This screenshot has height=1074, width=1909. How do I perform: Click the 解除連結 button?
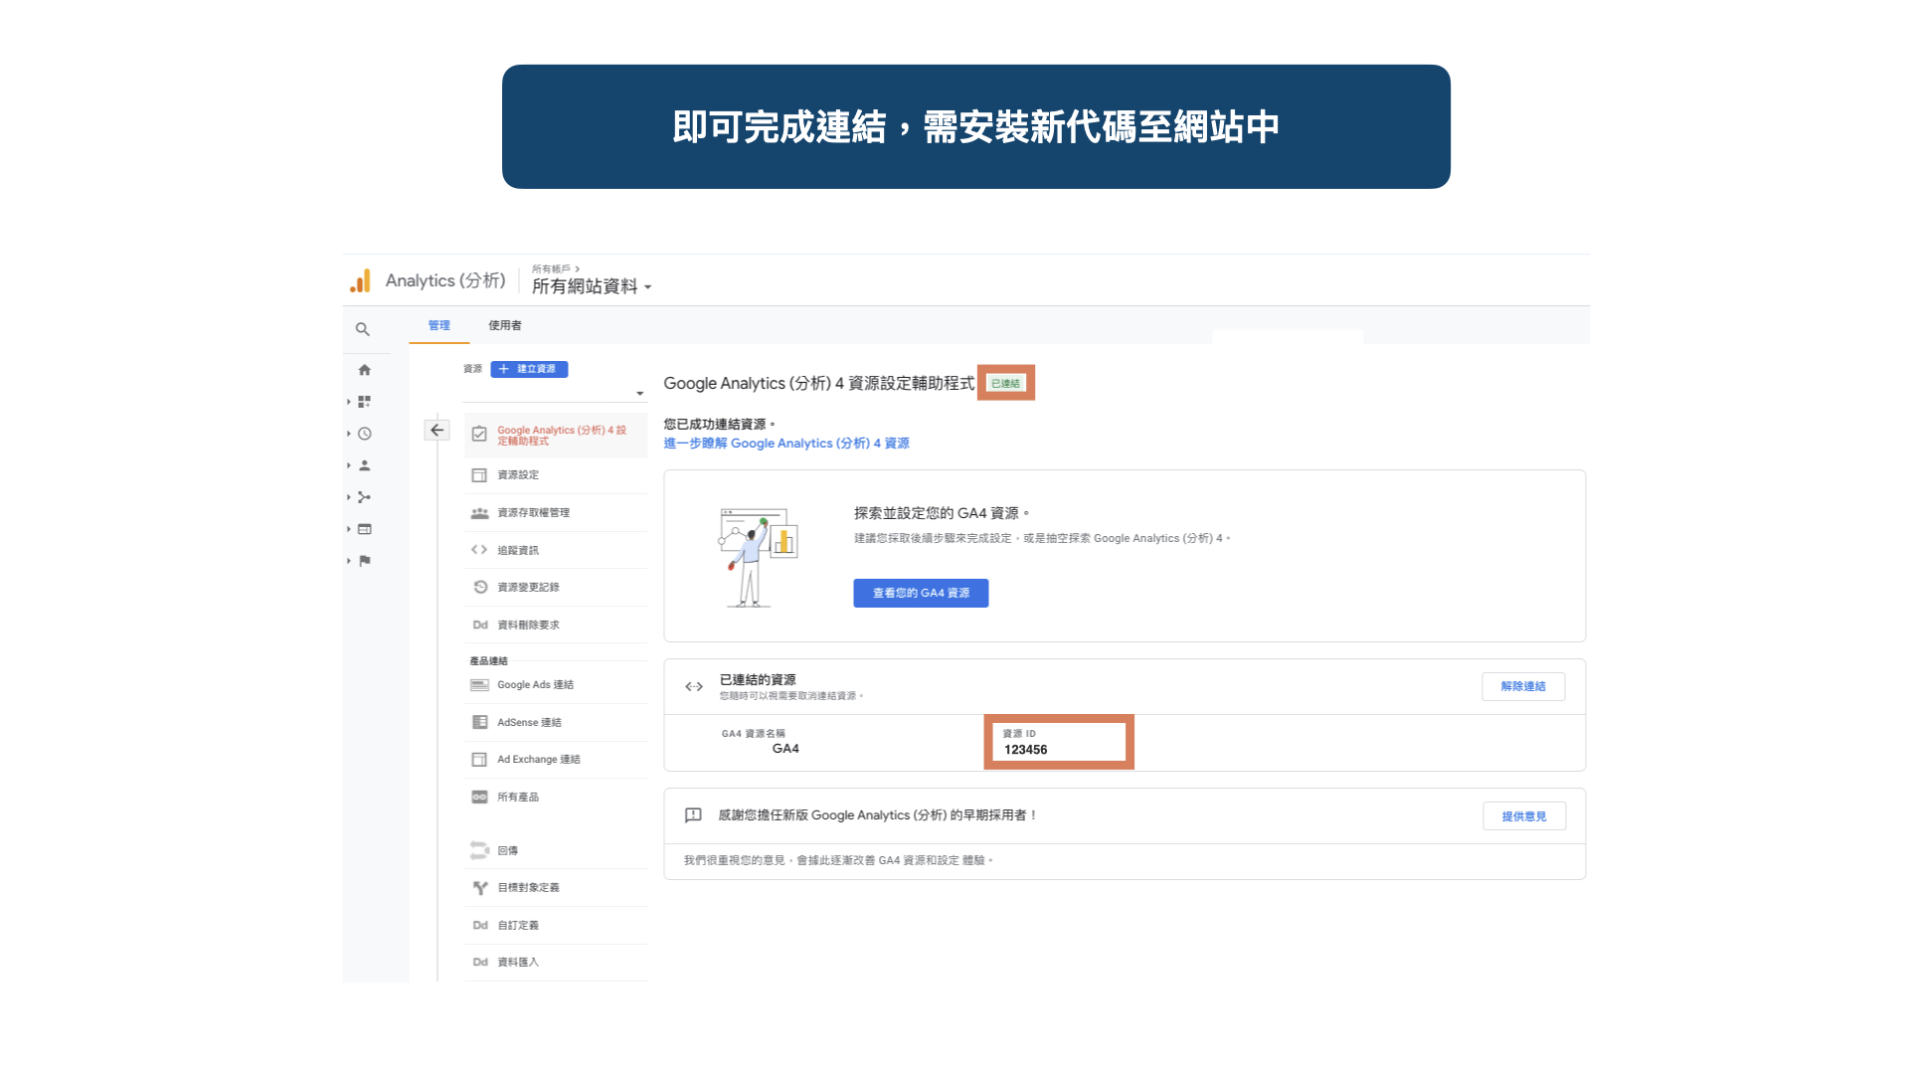[x=1523, y=686]
